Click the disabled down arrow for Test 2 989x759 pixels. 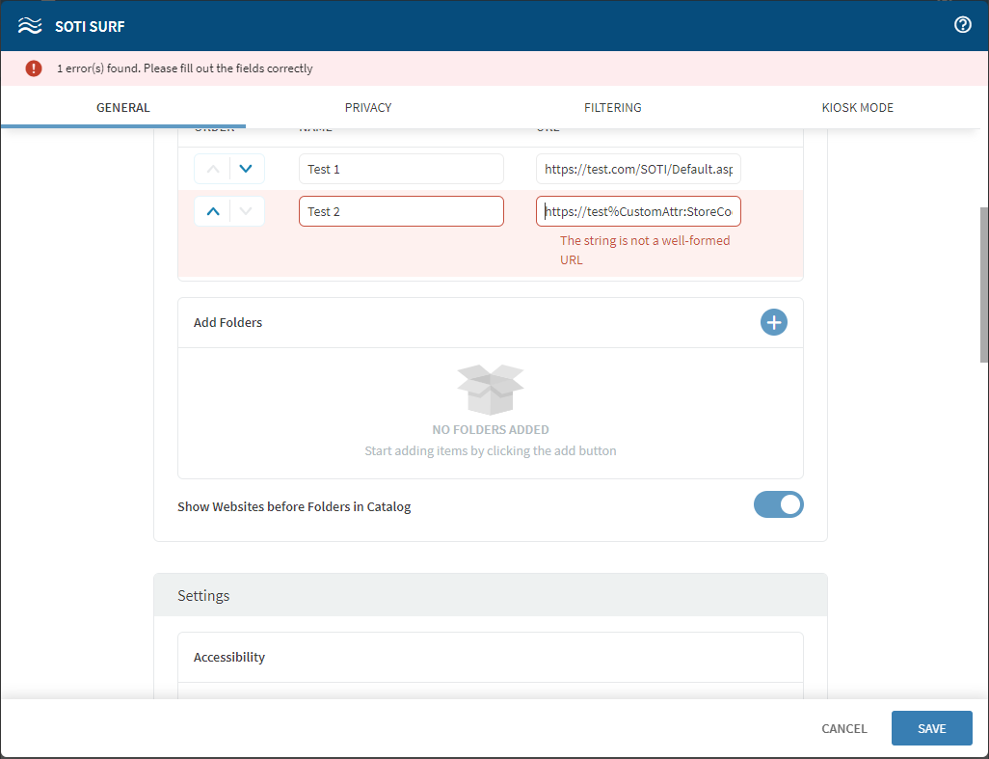click(x=247, y=211)
